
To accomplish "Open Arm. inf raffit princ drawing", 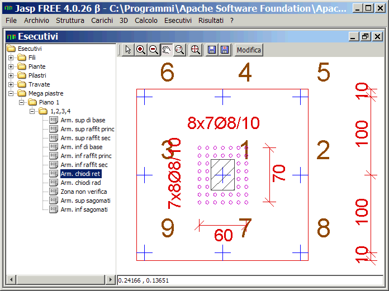I will point(86,156).
